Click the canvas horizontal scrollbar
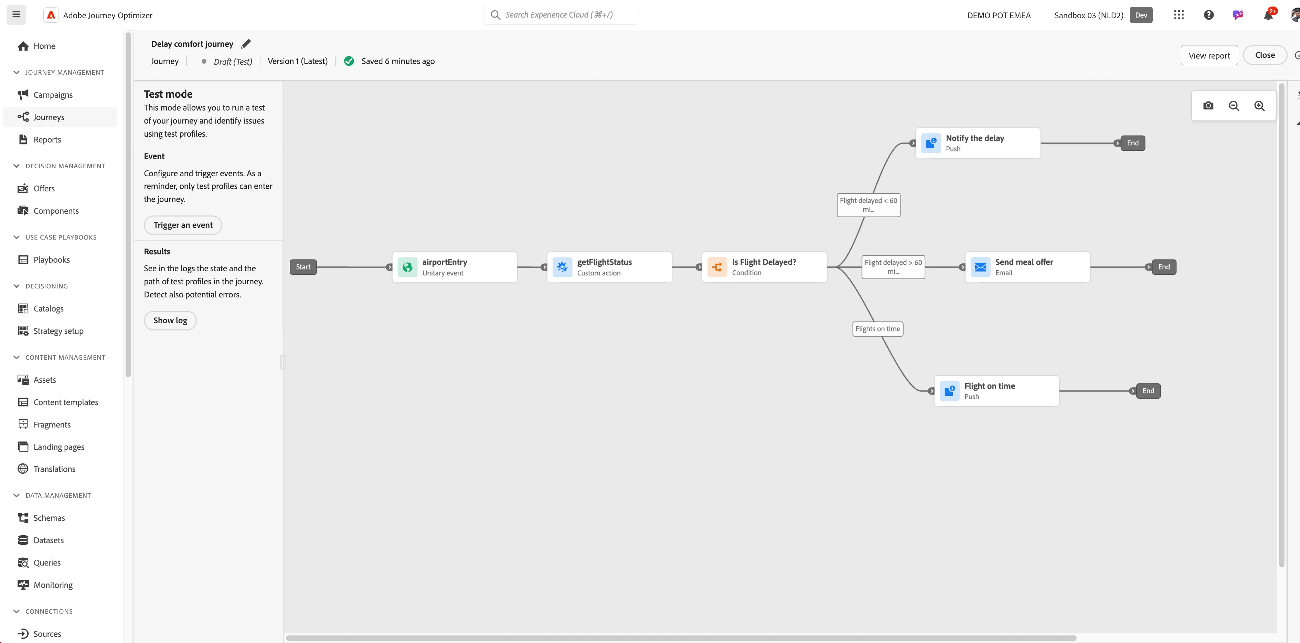This screenshot has height=643, width=1300. (681, 638)
